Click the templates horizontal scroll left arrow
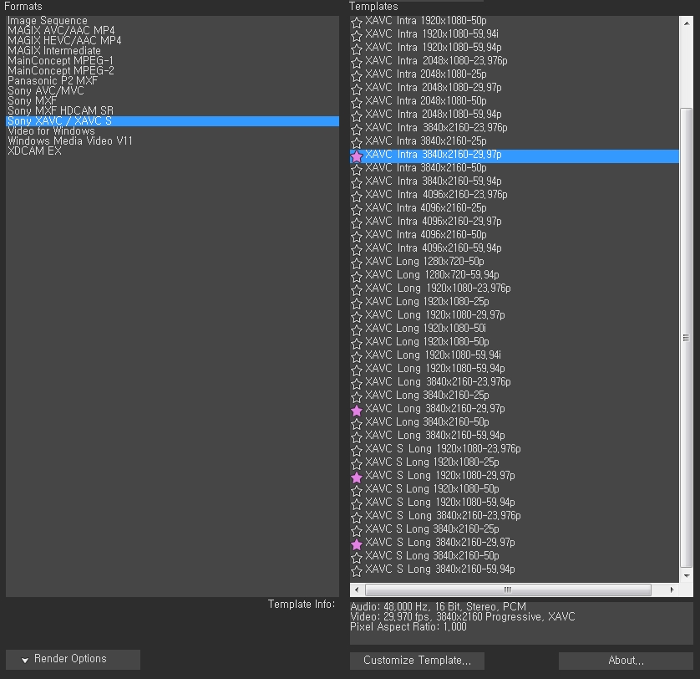 356,590
